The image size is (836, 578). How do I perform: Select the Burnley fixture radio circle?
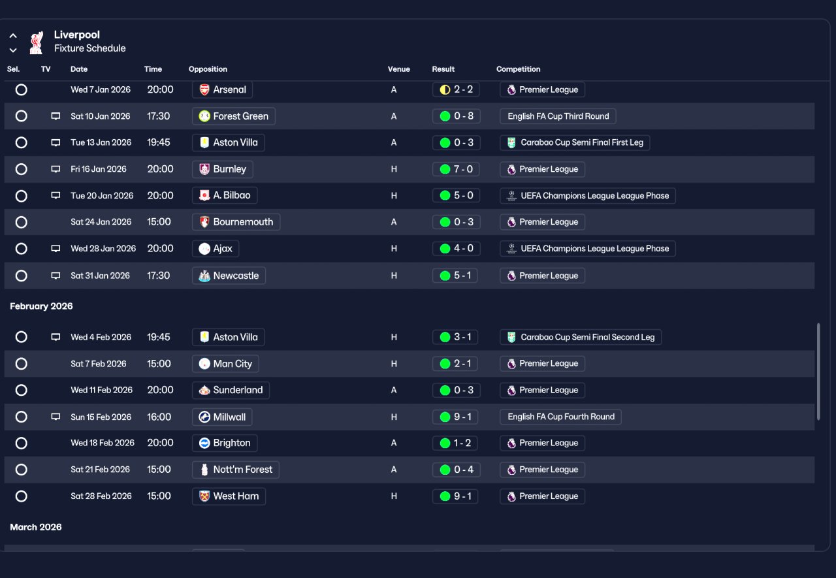[22, 169]
